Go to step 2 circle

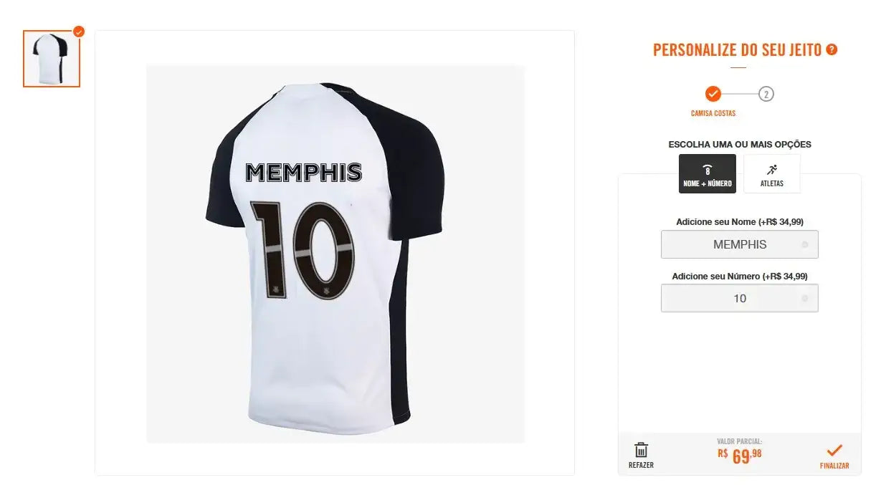766,94
